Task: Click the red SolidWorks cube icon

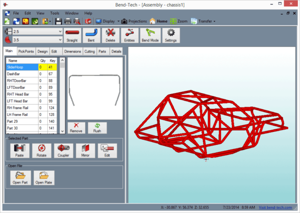Action: (x=88, y=21)
